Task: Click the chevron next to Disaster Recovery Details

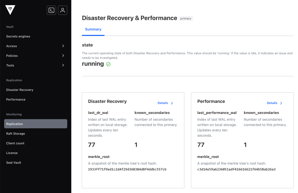Action: coord(172,103)
